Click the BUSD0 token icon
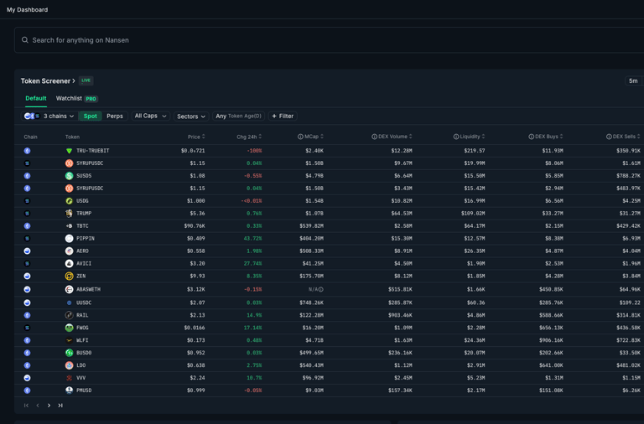 (x=69, y=353)
